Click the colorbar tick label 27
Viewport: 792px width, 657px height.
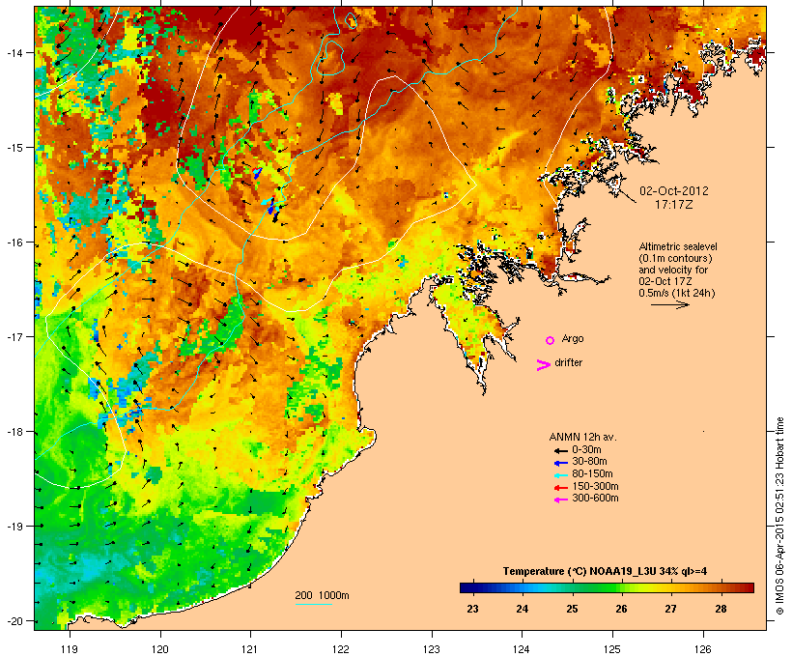pyautogui.click(x=670, y=609)
